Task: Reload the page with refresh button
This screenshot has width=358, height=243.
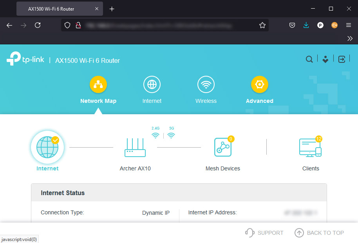Action: tap(38, 25)
